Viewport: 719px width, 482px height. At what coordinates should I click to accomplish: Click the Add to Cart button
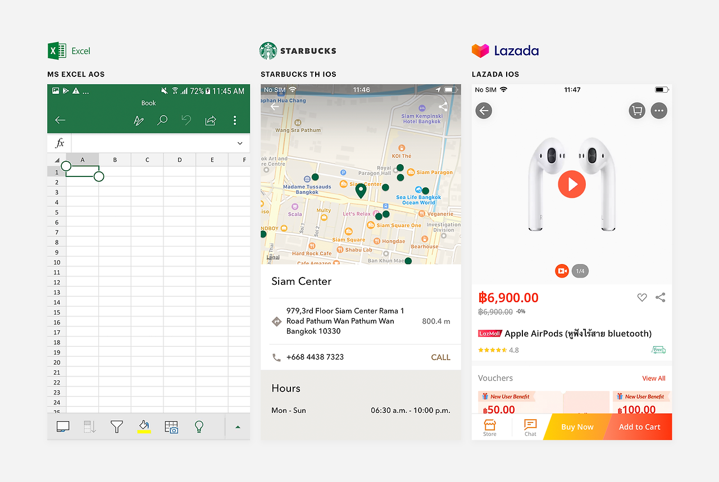click(639, 427)
